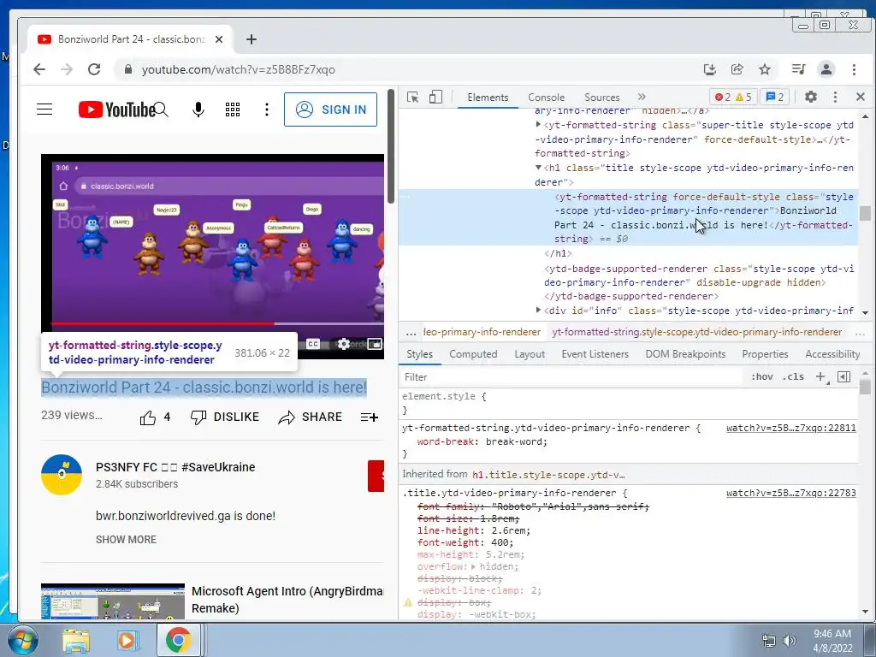Click the save to playlist icon
This screenshot has width=876, height=657.
coord(370,417)
